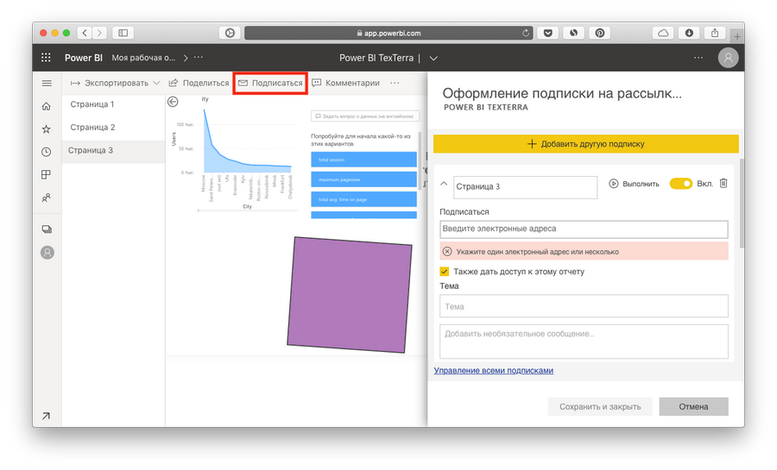The height and width of the screenshot is (470, 777).
Task: Collapse the Страница 3 subscription section
Action: 444,184
